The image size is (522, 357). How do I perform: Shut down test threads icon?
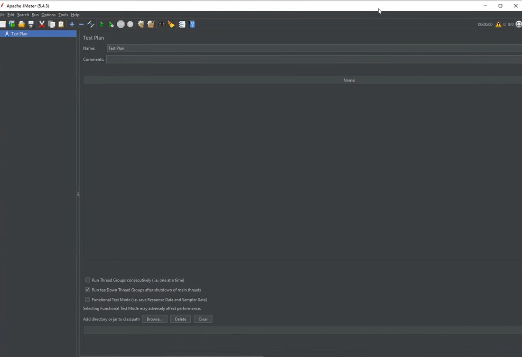tap(130, 24)
